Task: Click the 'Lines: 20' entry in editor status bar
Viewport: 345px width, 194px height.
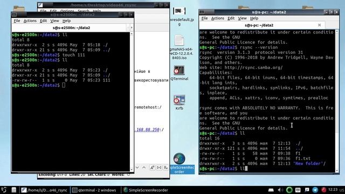Action: click(x=77, y=175)
